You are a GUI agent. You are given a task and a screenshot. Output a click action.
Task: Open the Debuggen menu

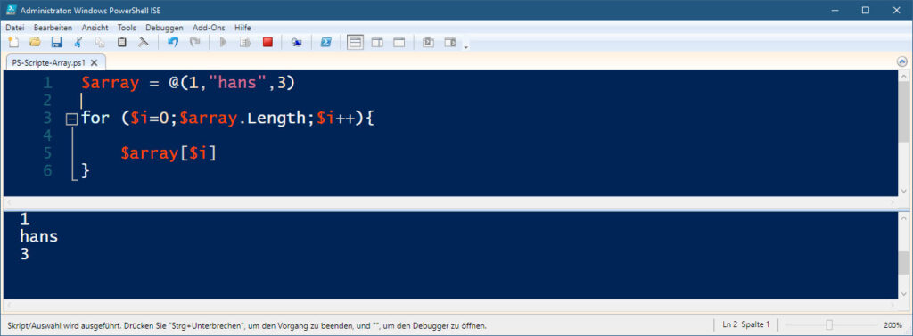(x=164, y=28)
